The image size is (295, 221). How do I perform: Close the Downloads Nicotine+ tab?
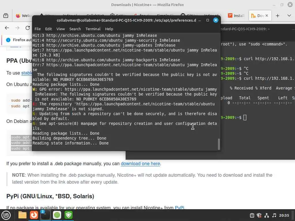click(266, 16)
